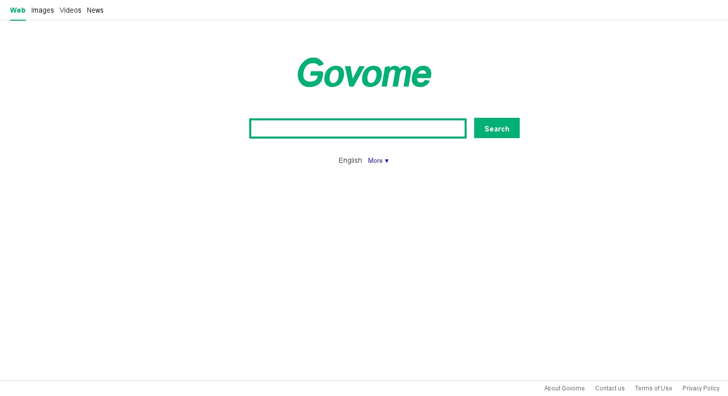
Task: Open the Privacy Policy link
Action: pos(701,388)
